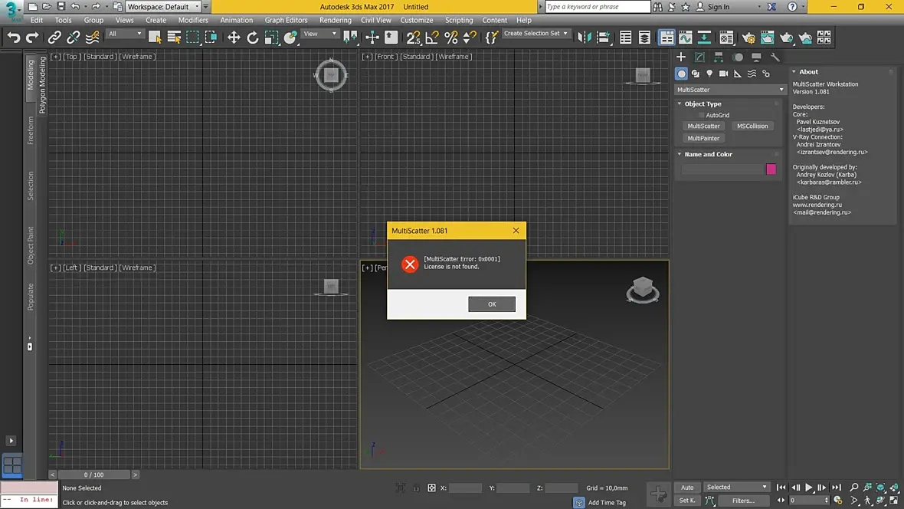The width and height of the screenshot is (904, 509).
Task: Activate the Select and Rotate tool
Action: click(x=253, y=38)
